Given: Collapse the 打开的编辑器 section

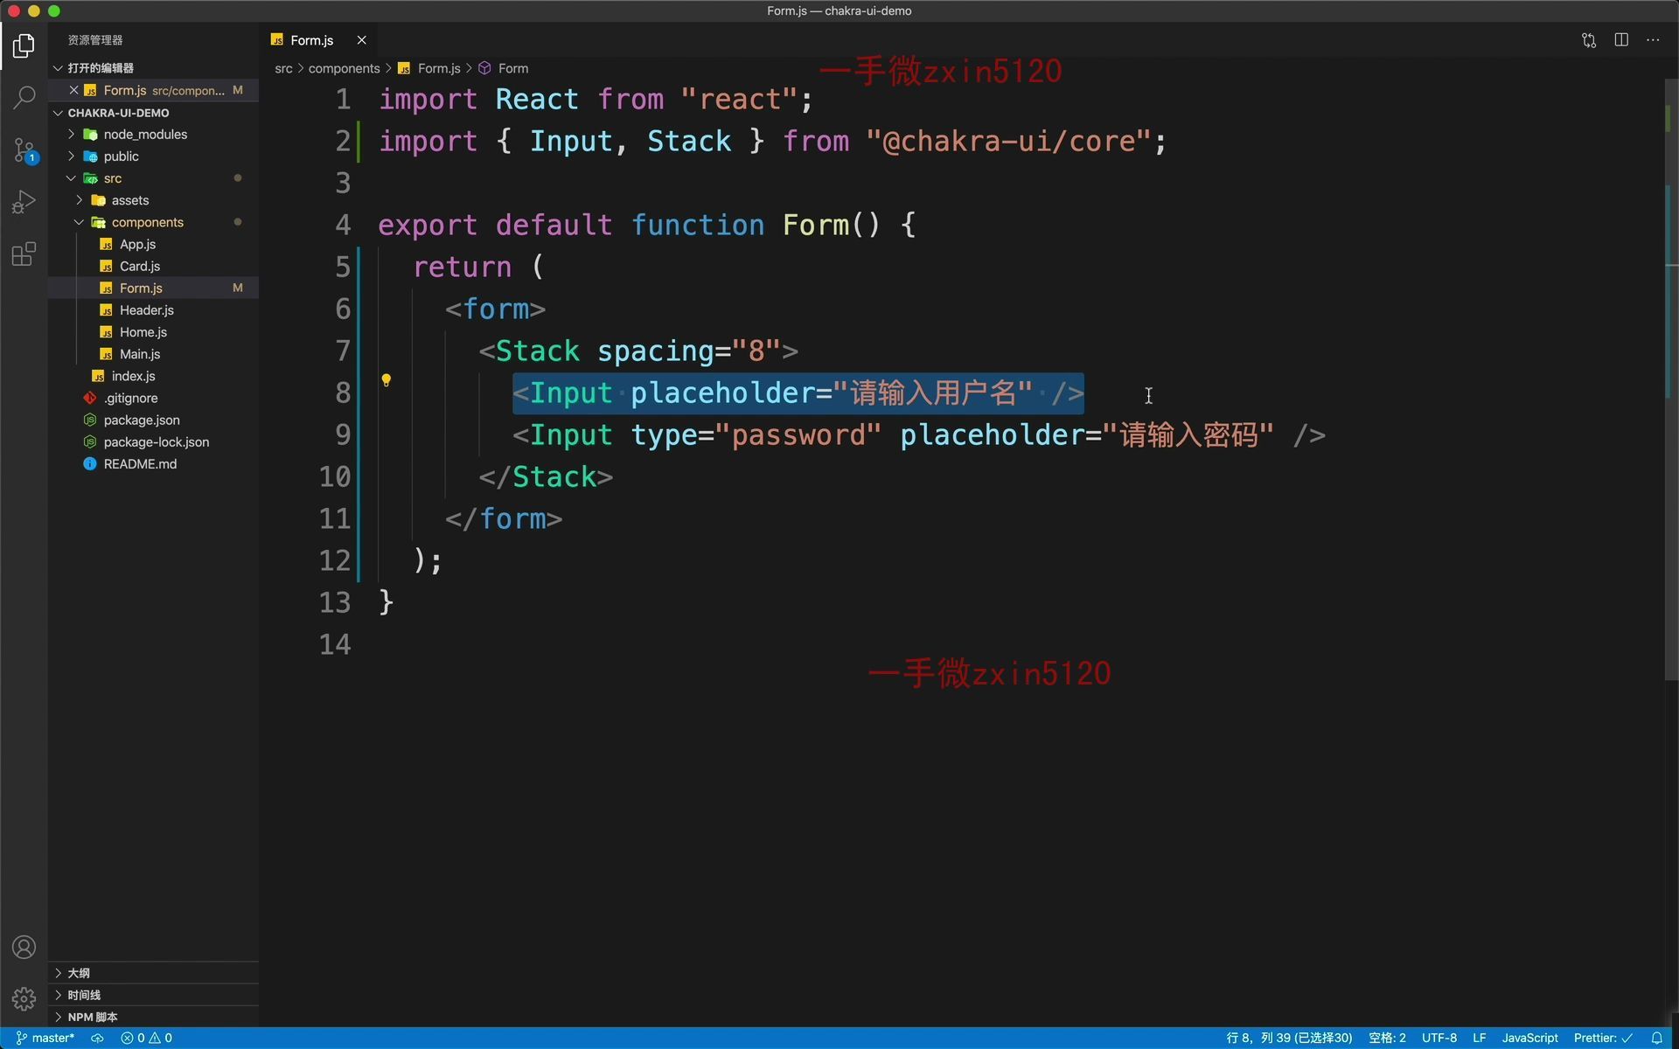Looking at the screenshot, I should click(x=153, y=68).
